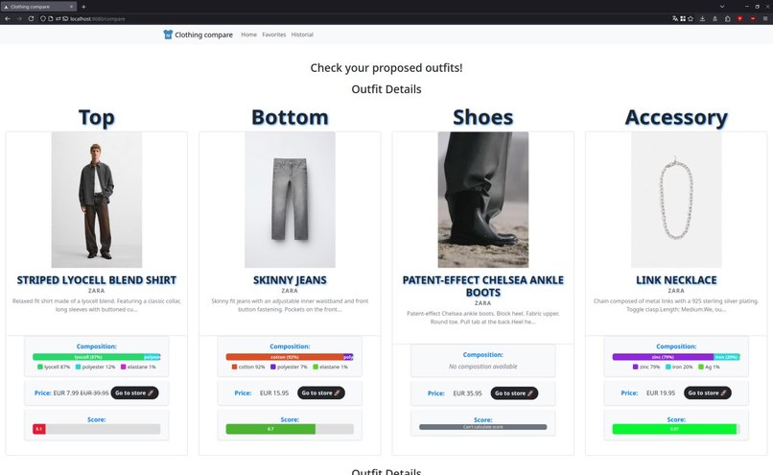
Task: Click the orange cotton (92%) composition bar
Action: (x=285, y=357)
